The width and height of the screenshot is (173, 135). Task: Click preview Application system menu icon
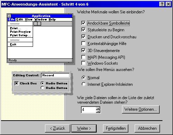(x=9, y=16)
